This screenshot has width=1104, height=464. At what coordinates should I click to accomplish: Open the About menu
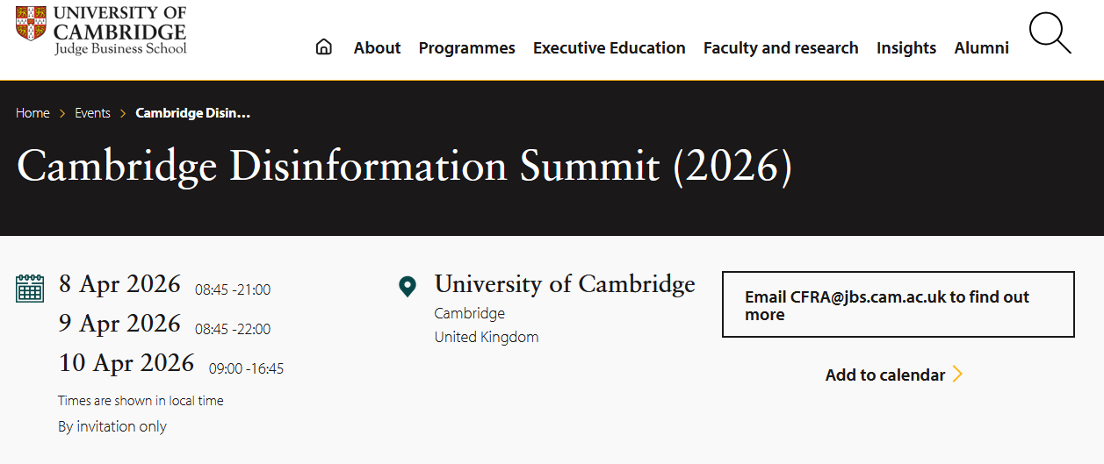(x=377, y=48)
